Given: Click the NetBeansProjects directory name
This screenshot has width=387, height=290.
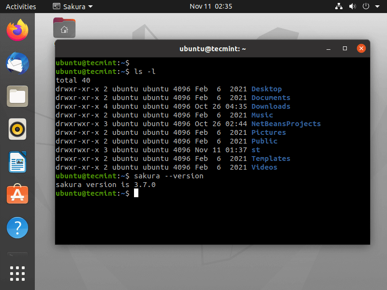Looking at the screenshot, I should coord(286,124).
